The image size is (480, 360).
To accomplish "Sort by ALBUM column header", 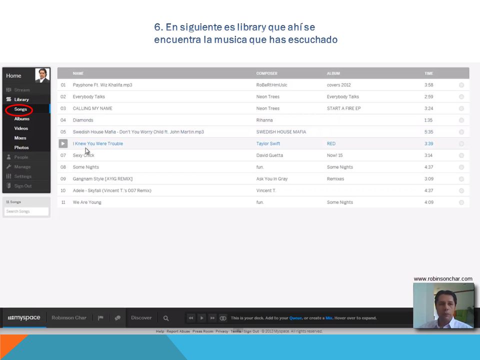I will pyautogui.click(x=333, y=73).
